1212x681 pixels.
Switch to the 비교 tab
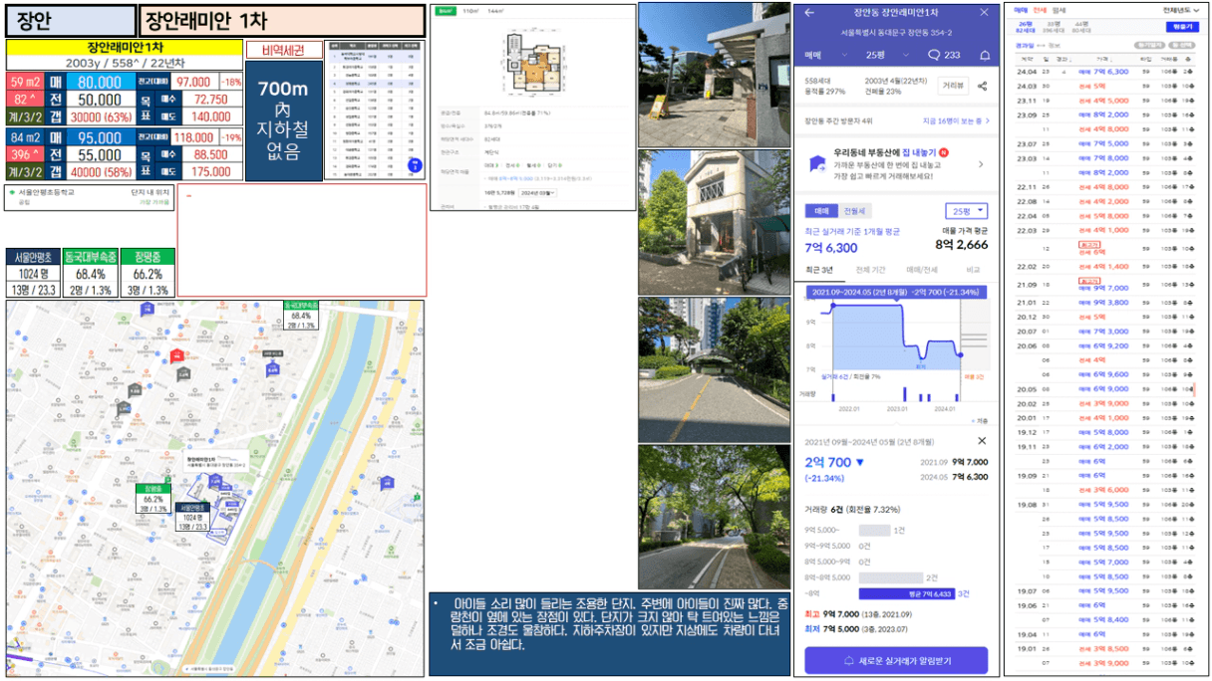[973, 270]
